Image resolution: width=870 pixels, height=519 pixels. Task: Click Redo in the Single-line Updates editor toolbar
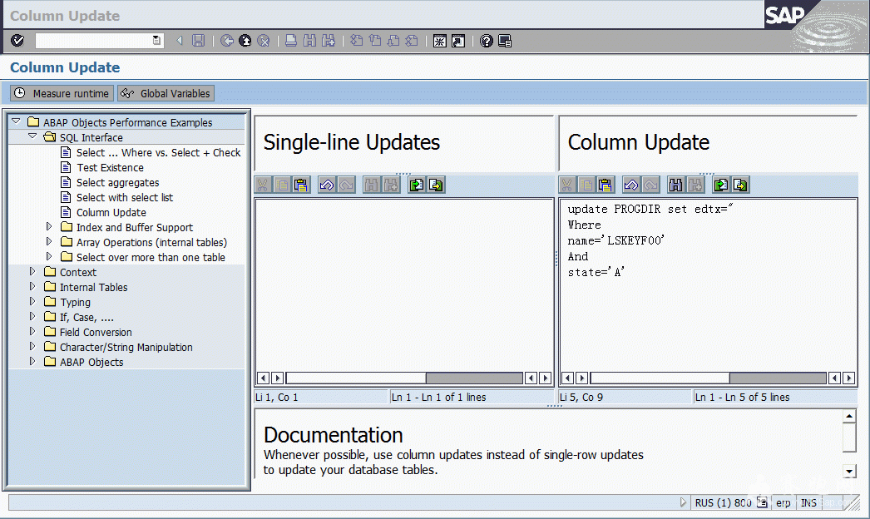tap(346, 185)
